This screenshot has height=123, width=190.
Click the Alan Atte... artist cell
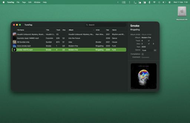(100, 34)
